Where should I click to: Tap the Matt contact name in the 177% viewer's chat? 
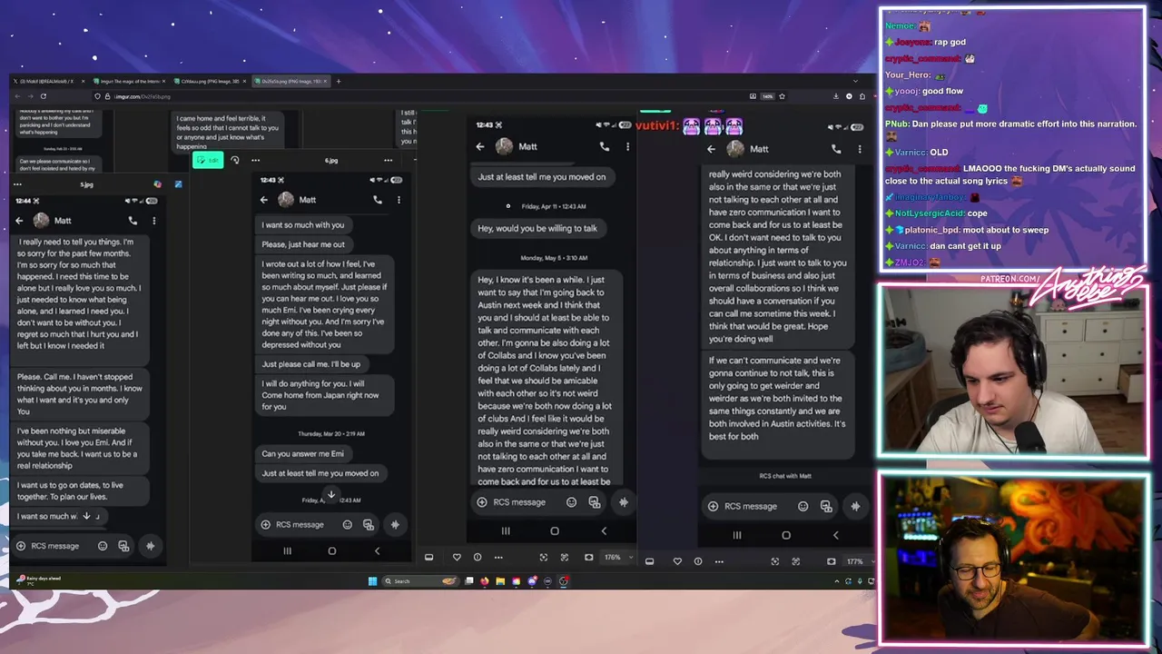[x=759, y=149]
